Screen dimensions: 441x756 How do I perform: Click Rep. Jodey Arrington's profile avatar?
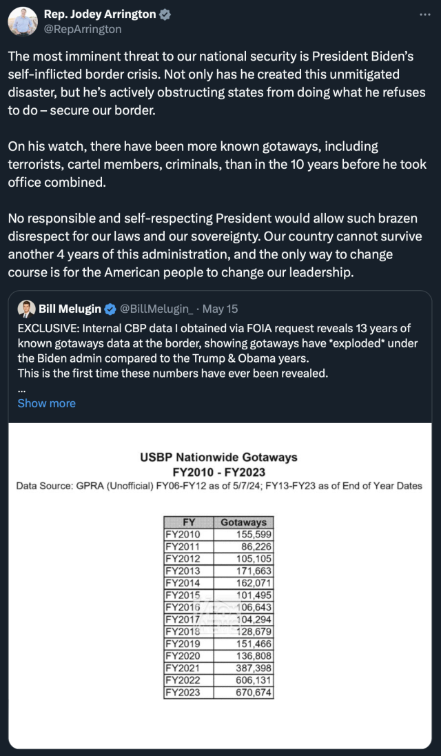(22, 22)
